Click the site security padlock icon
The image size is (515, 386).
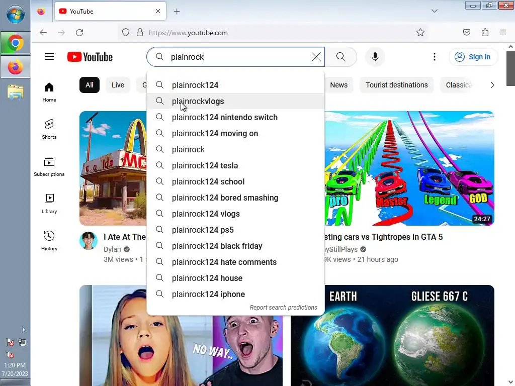click(x=140, y=33)
